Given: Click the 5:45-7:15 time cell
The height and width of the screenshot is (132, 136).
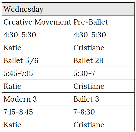Looking at the screenshot, I should pyautogui.click(x=37, y=73).
